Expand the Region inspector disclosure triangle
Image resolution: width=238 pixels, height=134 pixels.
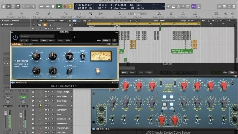pos(2,20)
